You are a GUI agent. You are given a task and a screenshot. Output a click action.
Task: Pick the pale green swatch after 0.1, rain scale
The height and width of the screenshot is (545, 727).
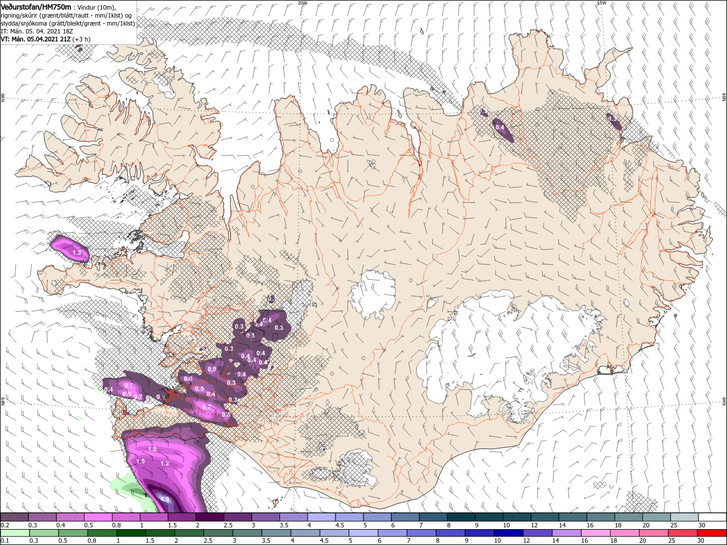point(15,533)
